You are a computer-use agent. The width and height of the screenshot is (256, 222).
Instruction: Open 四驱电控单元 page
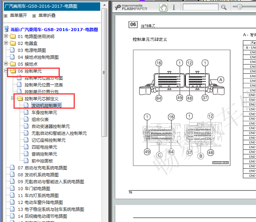pos(44,147)
